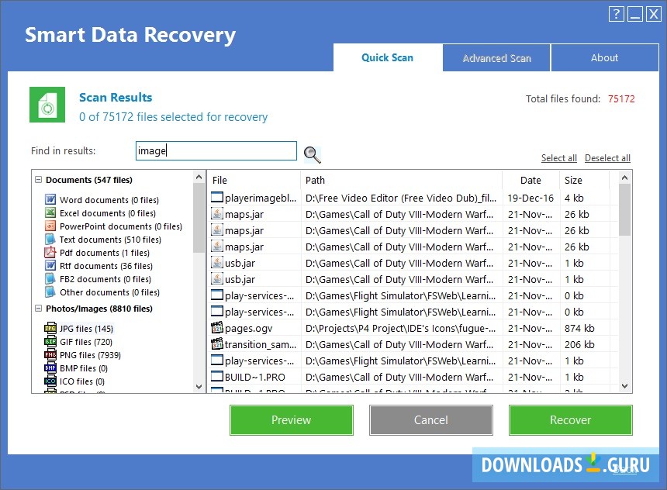Sort by the Path column header
This screenshot has width=667, height=490.
click(401, 180)
